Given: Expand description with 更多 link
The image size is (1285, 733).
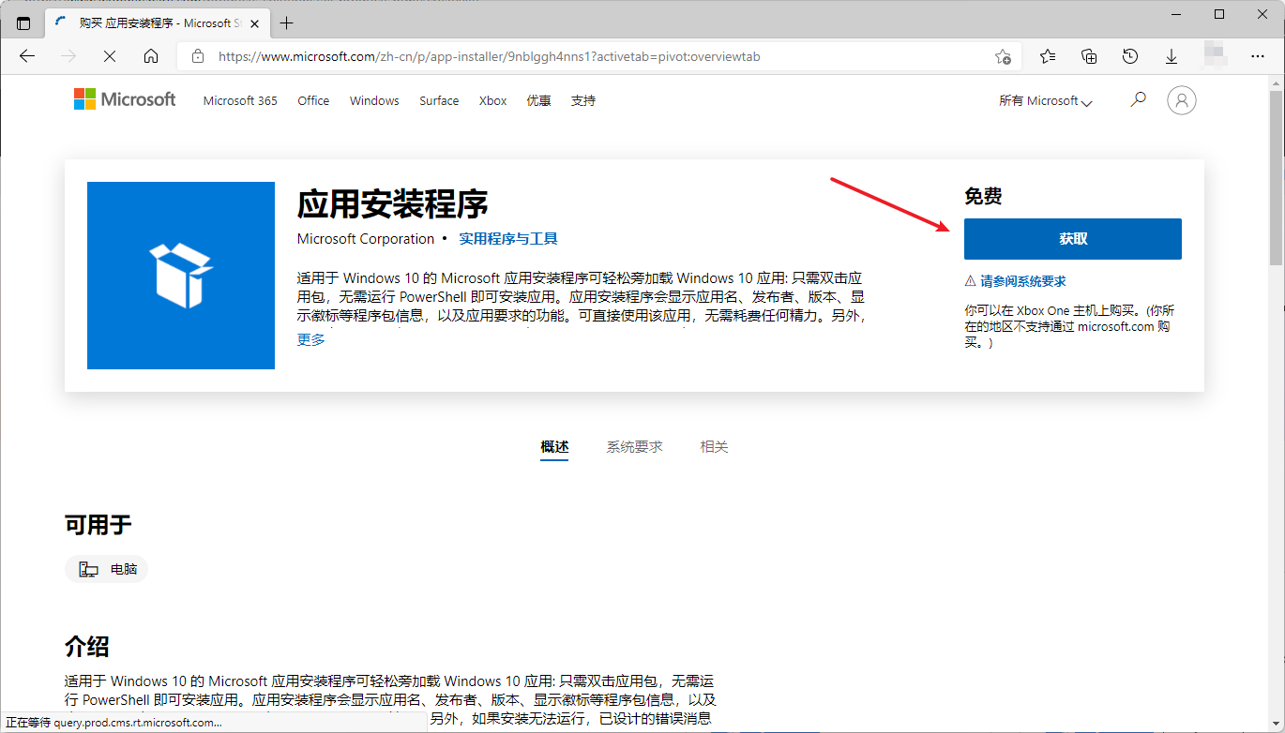Looking at the screenshot, I should [311, 340].
